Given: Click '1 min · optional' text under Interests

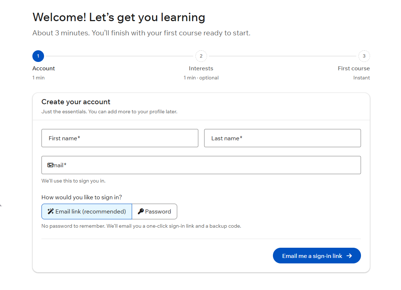Looking at the screenshot, I should click(201, 78).
